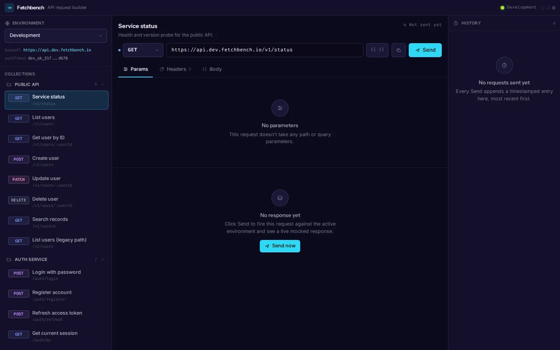560x350 pixels.
Task: Switch to the Headers tab
Action: 175,69
